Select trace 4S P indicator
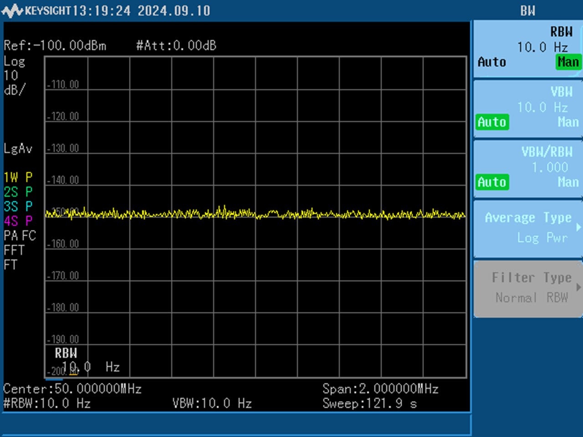 pyautogui.click(x=18, y=221)
